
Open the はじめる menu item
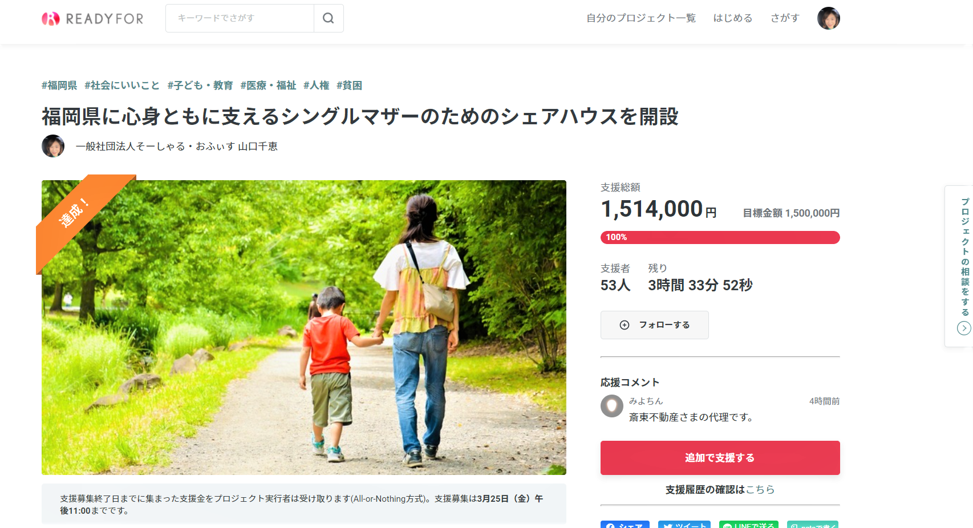click(x=733, y=18)
